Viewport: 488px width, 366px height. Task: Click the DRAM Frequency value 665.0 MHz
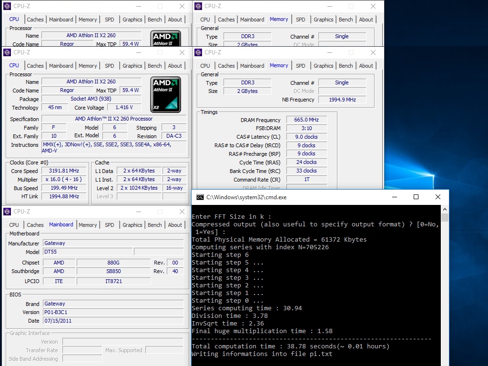pyautogui.click(x=306, y=120)
